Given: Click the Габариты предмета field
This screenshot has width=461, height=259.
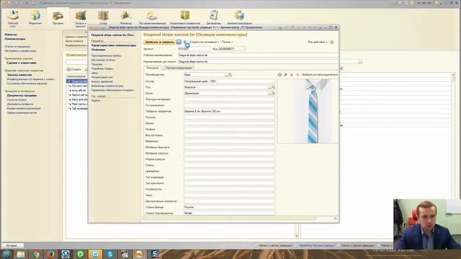Looking at the screenshot, I should (x=229, y=112).
